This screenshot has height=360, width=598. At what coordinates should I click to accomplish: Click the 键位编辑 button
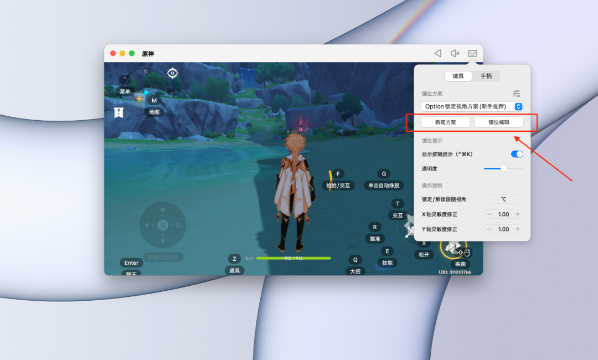[499, 122]
